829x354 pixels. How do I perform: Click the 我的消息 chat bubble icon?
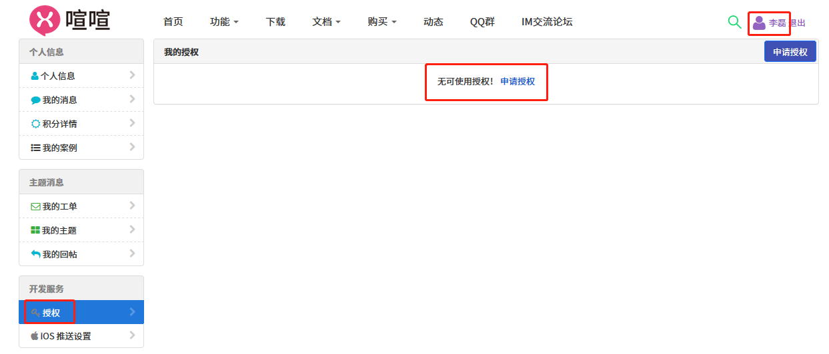(35, 100)
